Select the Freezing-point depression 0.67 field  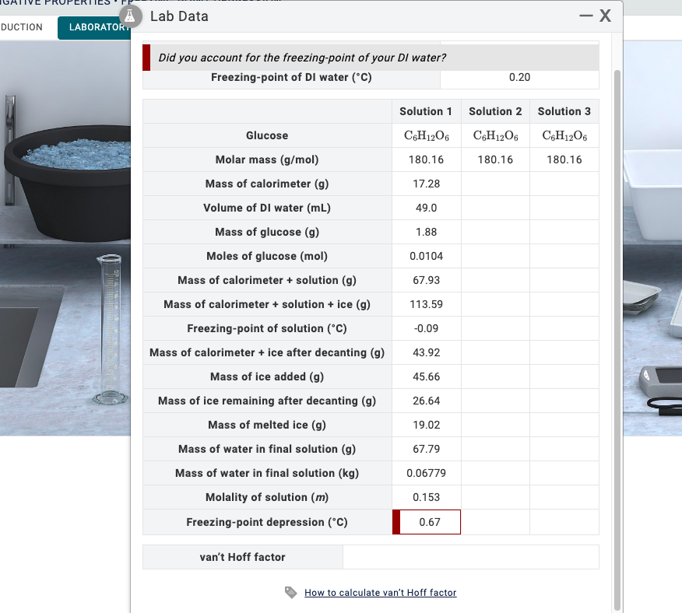coord(427,522)
